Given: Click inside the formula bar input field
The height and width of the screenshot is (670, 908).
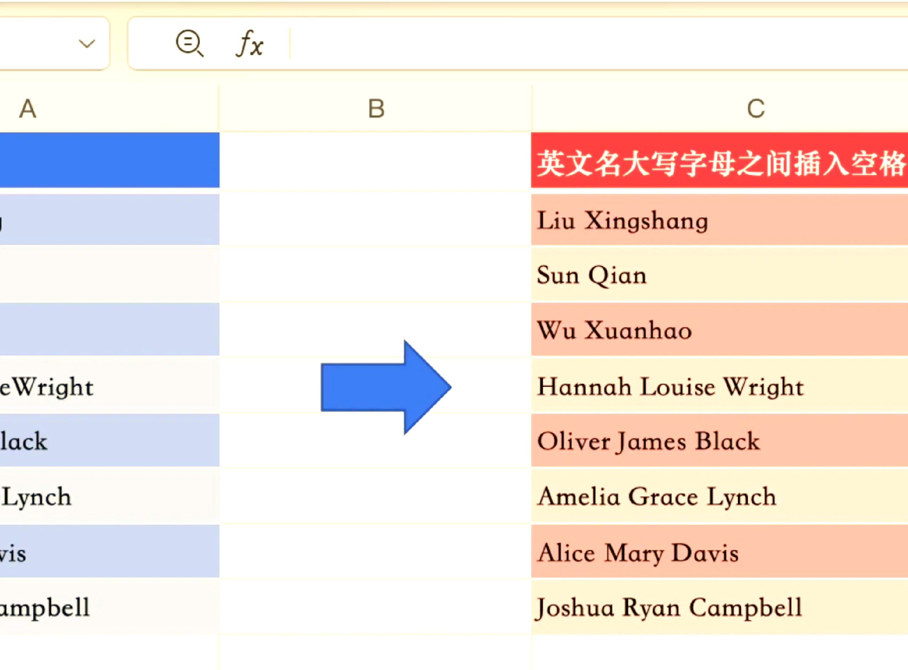Looking at the screenshot, I should (x=568, y=43).
